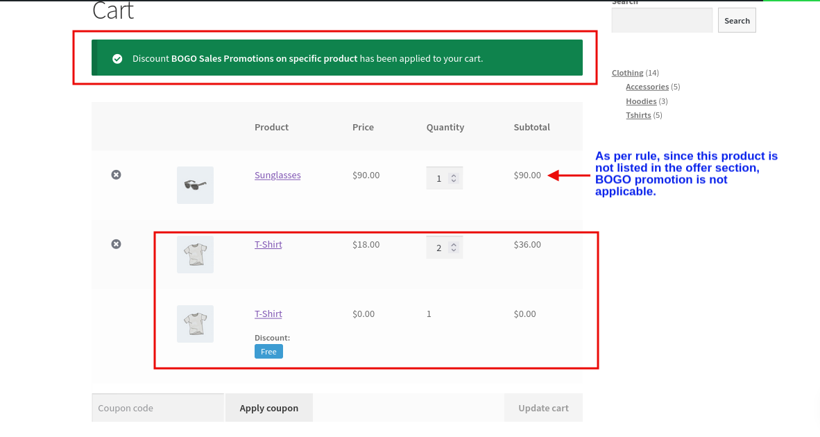Open the Accessories category

647,87
